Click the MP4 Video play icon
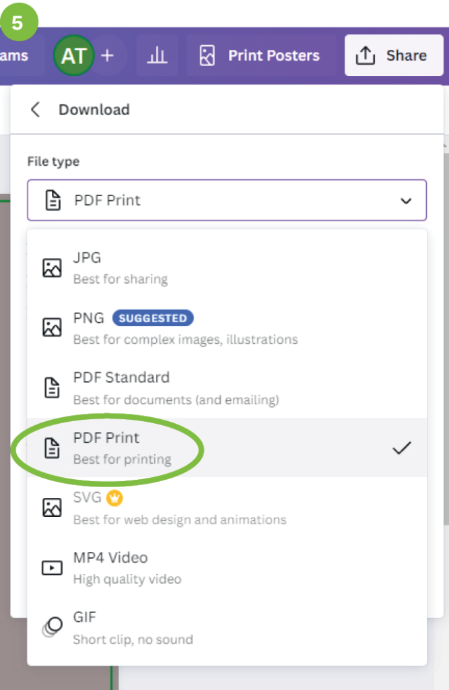Screen dimensions: 449x690 click(52, 567)
